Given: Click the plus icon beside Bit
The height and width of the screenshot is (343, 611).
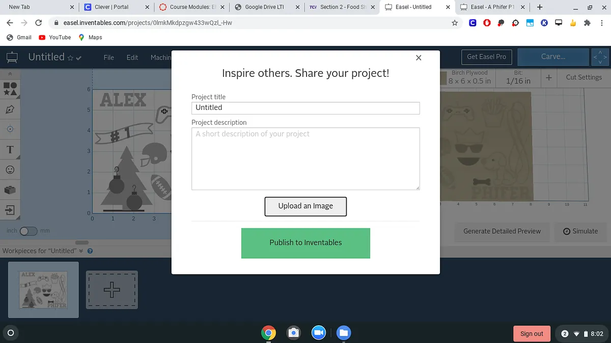Looking at the screenshot, I should pos(549,77).
